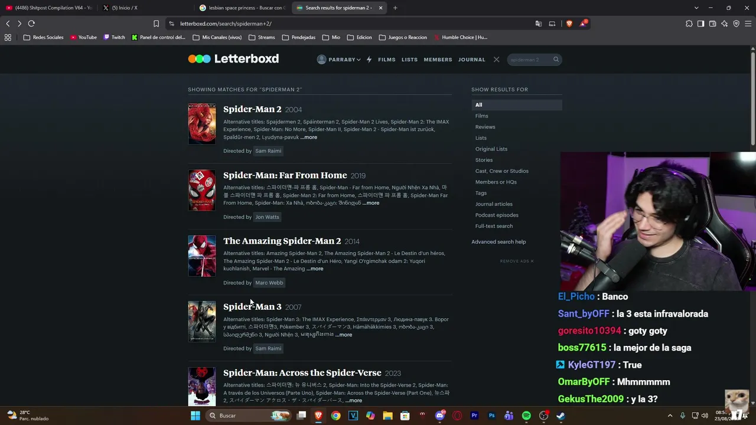Open the Spider-Man: Far From Home title
The image size is (756, 425).
tap(285, 175)
